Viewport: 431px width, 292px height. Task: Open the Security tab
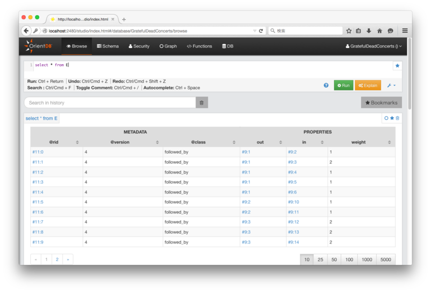tap(139, 46)
